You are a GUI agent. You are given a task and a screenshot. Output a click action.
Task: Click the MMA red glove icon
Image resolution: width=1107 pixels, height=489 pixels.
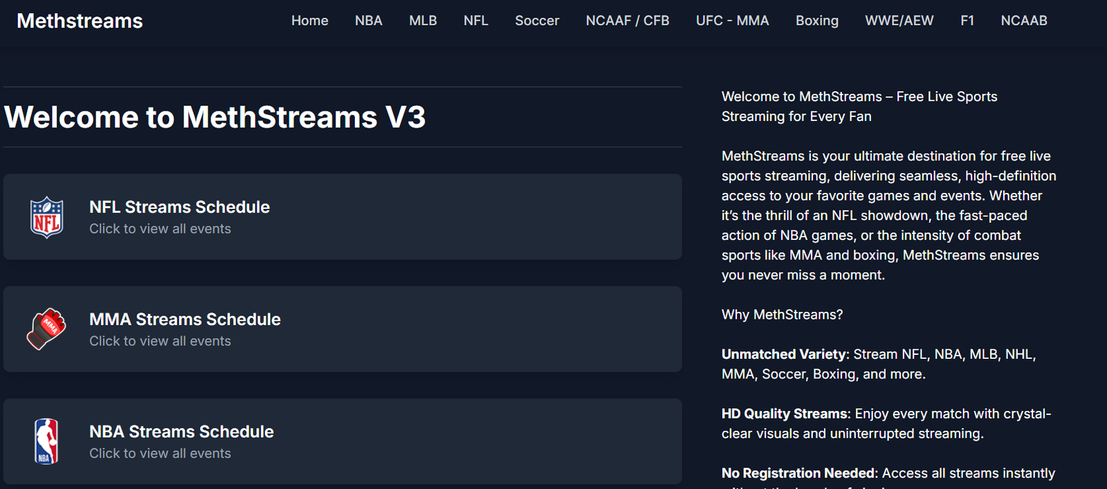(46, 329)
